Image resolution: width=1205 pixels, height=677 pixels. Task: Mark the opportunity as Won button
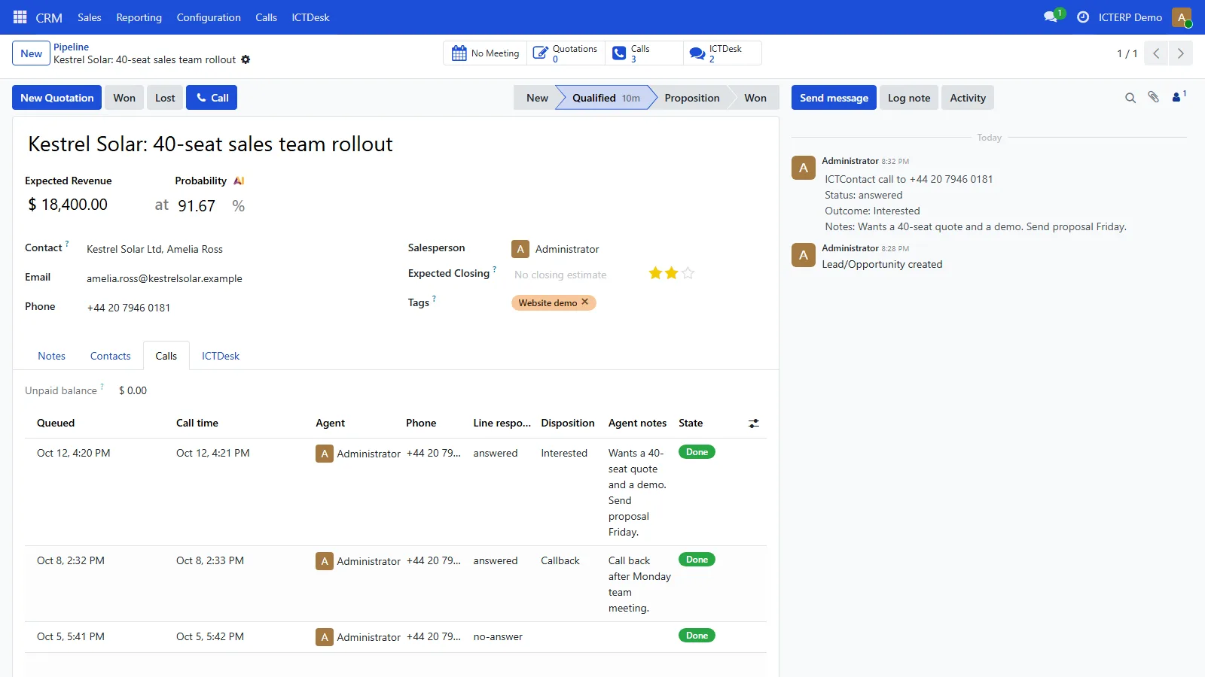tap(124, 98)
